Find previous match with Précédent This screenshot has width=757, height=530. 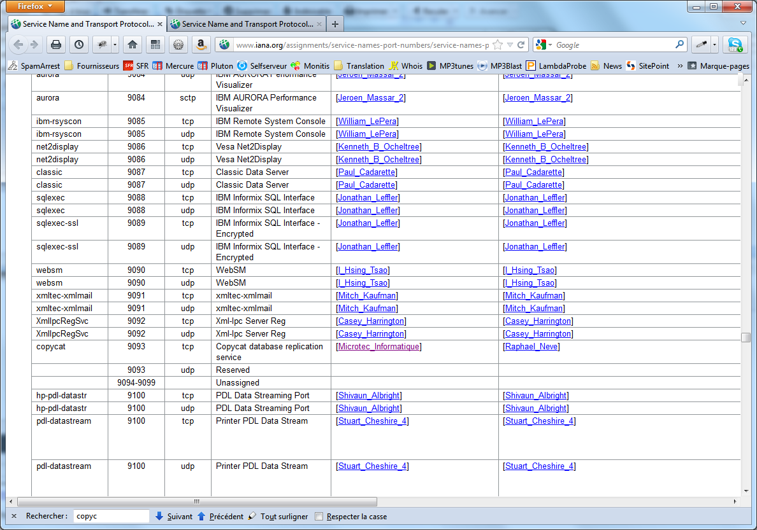(220, 516)
